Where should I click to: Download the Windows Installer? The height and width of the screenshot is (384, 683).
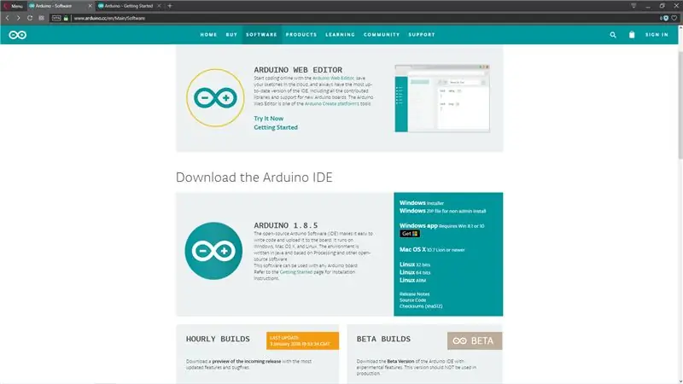[422, 203]
